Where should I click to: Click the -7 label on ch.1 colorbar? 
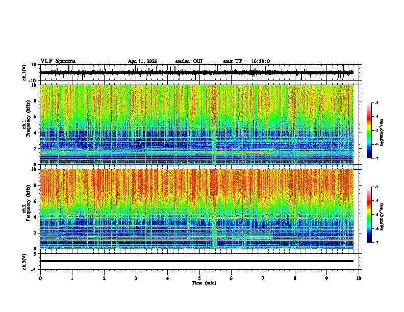[x=376, y=158]
